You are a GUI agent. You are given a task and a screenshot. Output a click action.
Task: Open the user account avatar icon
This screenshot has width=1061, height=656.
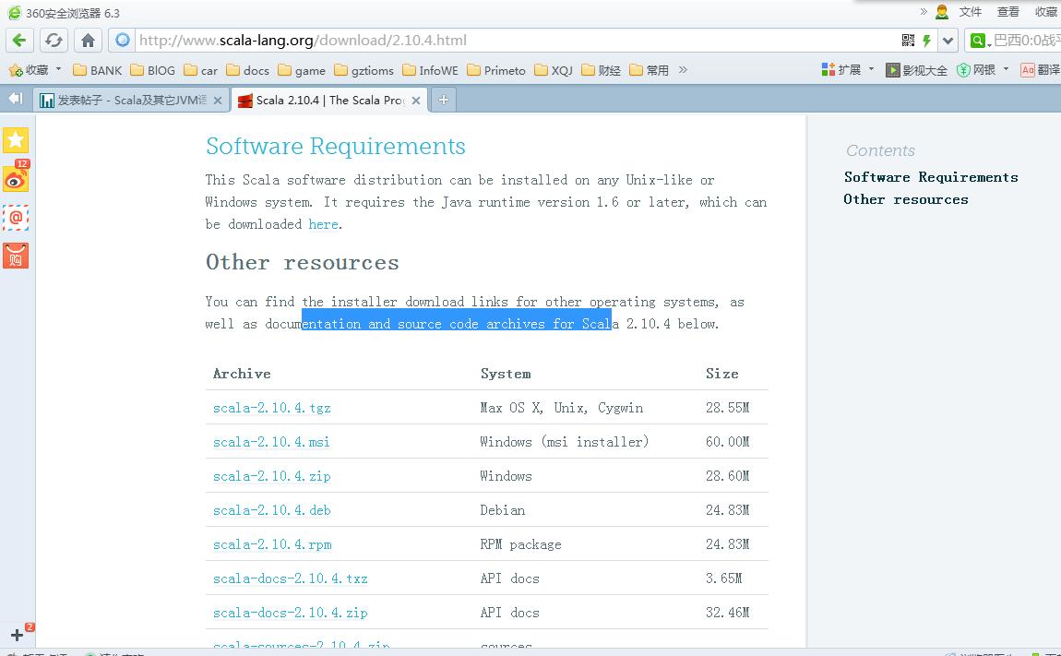[x=942, y=12]
